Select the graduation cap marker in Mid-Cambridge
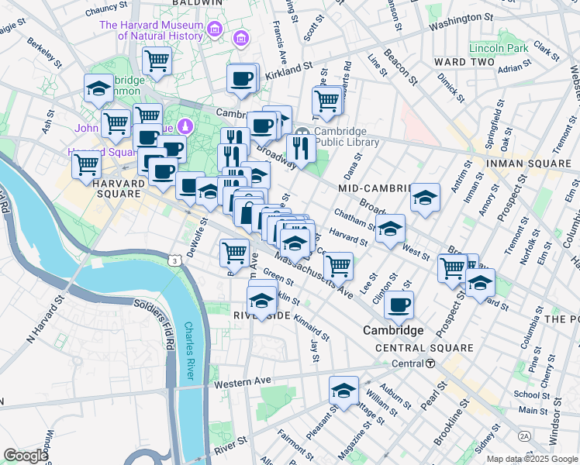The image size is (580, 465). (x=426, y=198)
